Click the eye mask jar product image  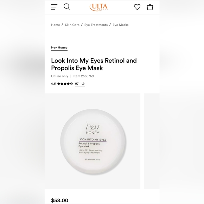click(93, 141)
